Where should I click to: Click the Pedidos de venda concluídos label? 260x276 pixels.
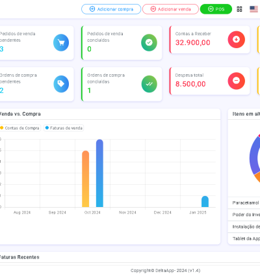click(105, 37)
